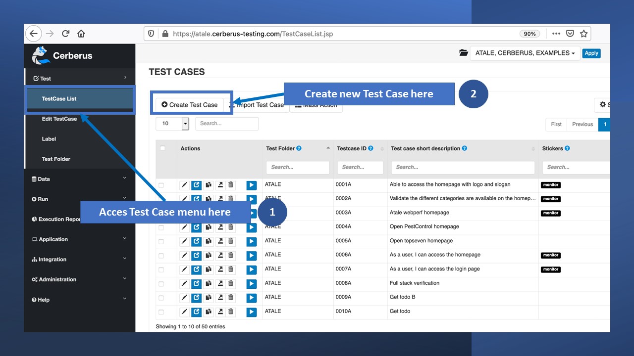Click the Create Test Case button
Viewport: 634px width, 356px height.
click(190, 105)
